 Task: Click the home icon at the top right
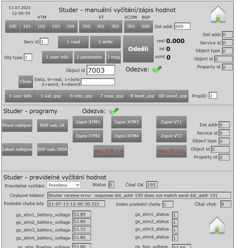[x=218, y=14]
